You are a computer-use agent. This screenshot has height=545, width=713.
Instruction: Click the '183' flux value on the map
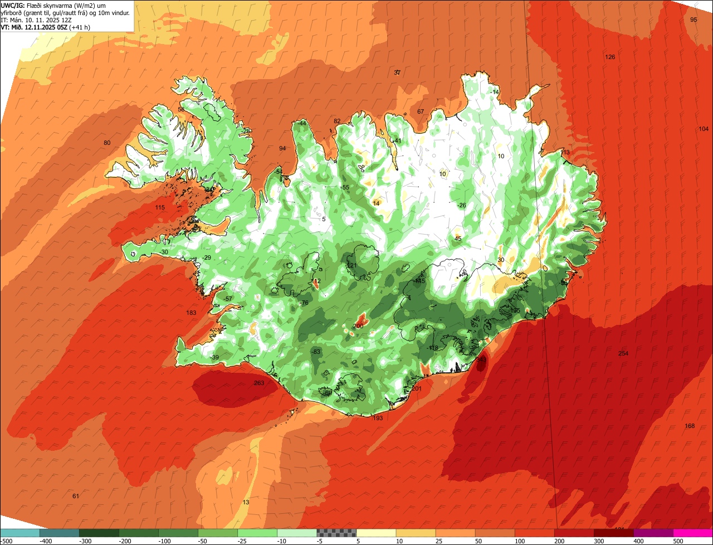coord(191,313)
